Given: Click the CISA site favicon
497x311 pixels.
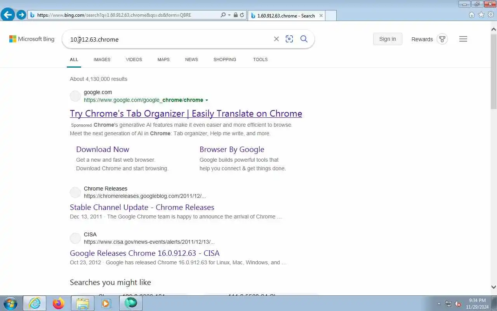Looking at the screenshot, I should coord(75,238).
